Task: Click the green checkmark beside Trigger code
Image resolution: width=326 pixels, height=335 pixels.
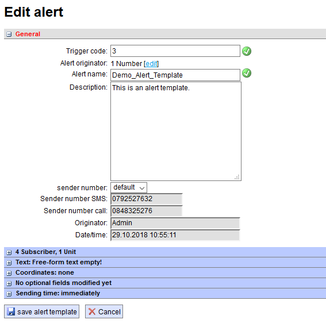Action: pos(247,51)
